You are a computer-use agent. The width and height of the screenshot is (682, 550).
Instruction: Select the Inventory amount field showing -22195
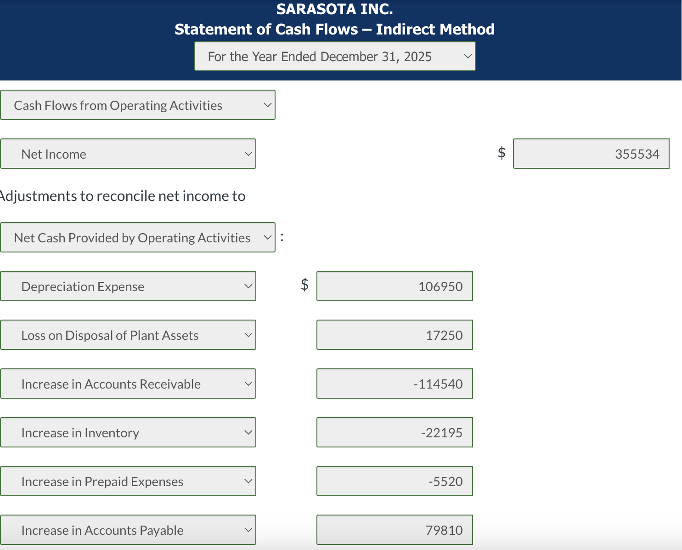coord(394,432)
